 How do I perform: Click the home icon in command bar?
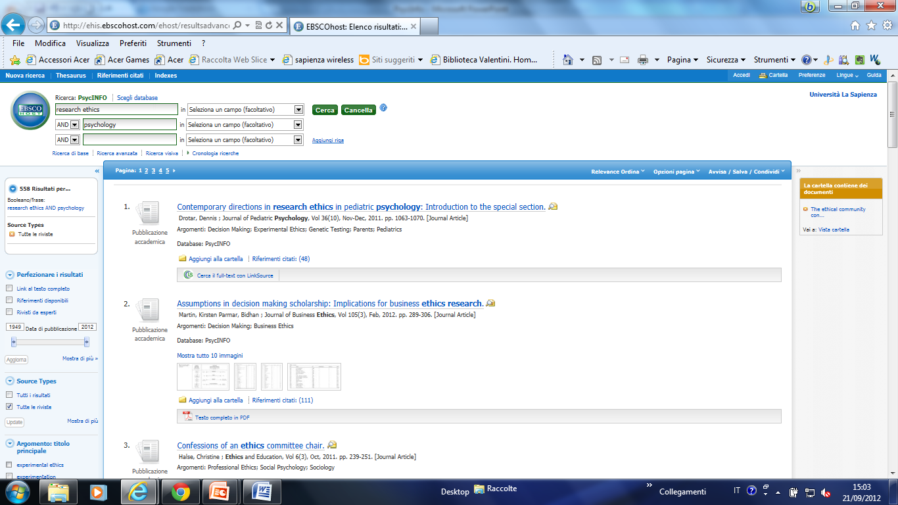(x=569, y=60)
